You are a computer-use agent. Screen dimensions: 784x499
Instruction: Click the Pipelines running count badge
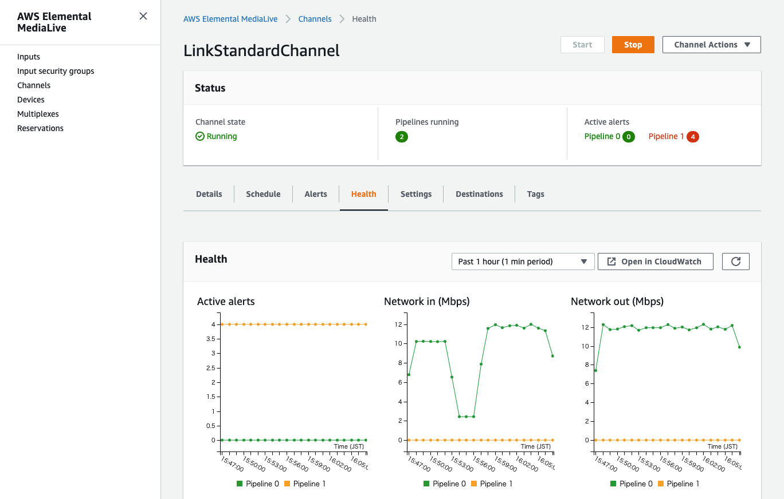pos(401,137)
